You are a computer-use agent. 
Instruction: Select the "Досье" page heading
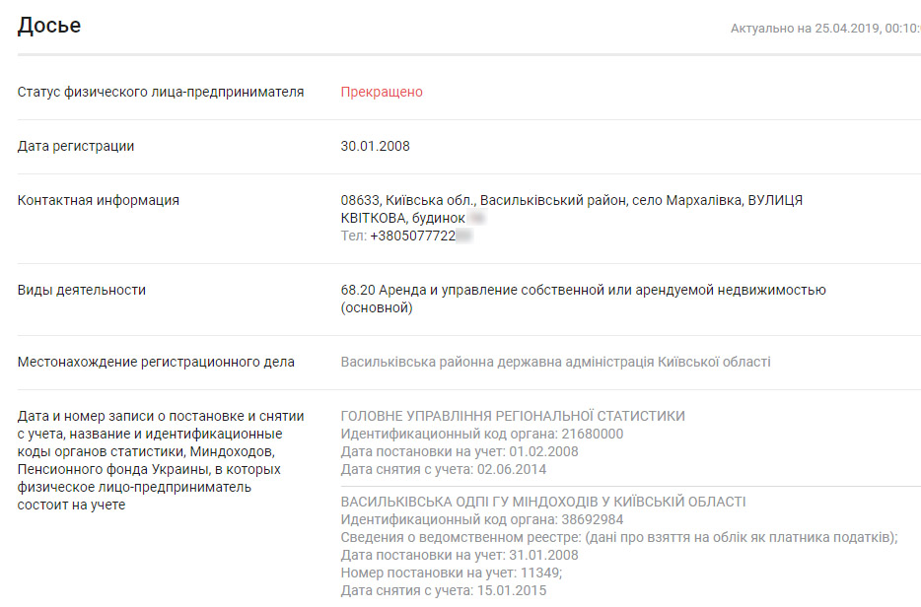click(x=49, y=26)
